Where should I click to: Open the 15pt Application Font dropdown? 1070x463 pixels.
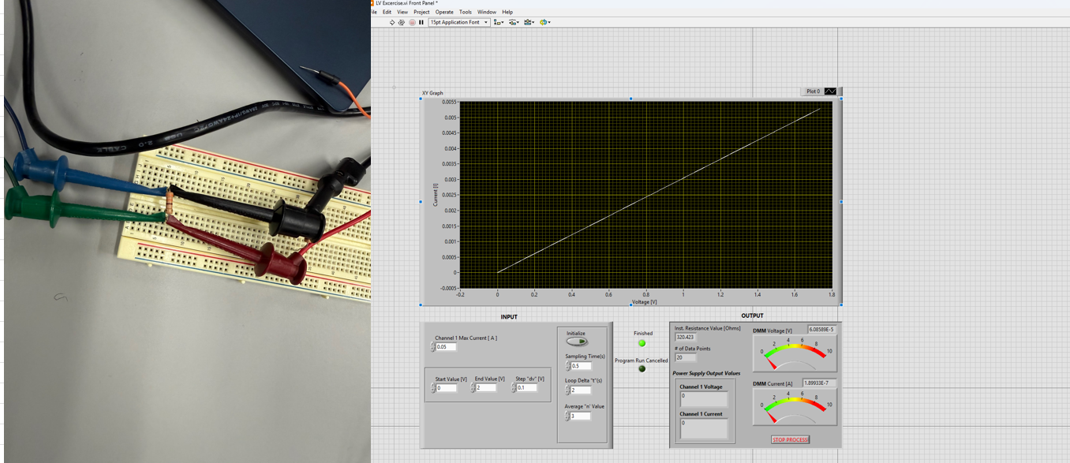coord(458,22)
